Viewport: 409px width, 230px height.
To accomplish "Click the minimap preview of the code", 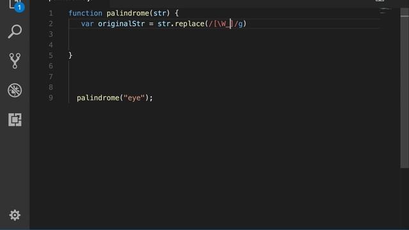I will point(385,11).
